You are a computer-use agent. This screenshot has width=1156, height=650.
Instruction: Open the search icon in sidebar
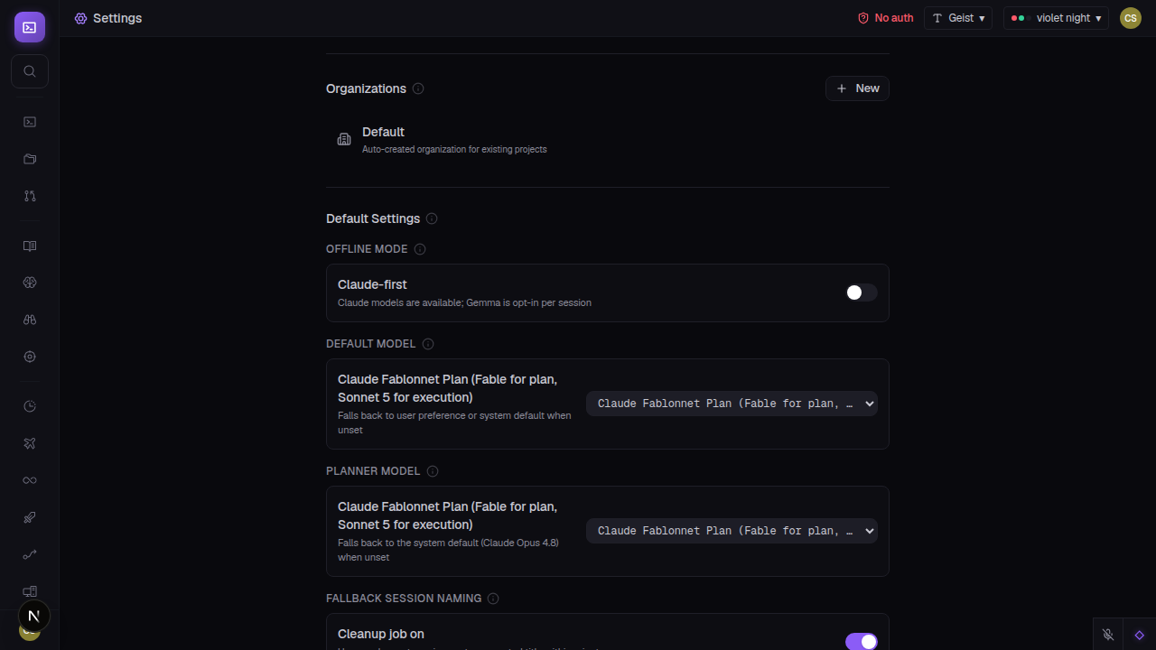click(30, 71)
